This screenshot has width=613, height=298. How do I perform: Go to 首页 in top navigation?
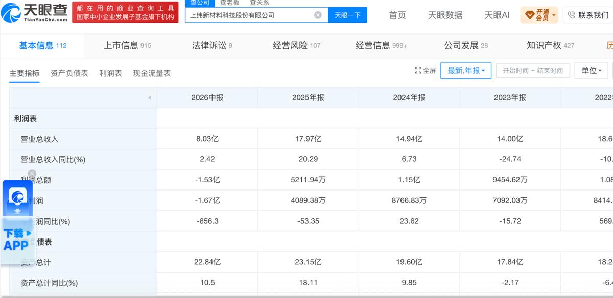pyautogui.click(x=397, y=15)
